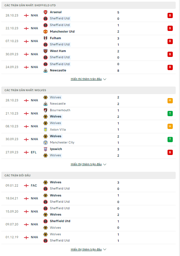Image resolution: width=180 pixels, height=256 pixels.
Task: Click orange H badge on Aston Villa match
Action: [170, 126]
